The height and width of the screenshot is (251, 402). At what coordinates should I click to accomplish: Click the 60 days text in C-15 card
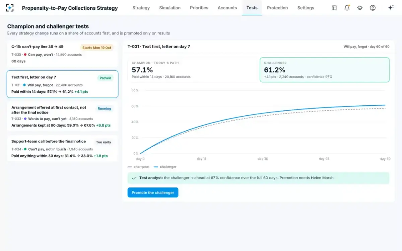[18, 61]
